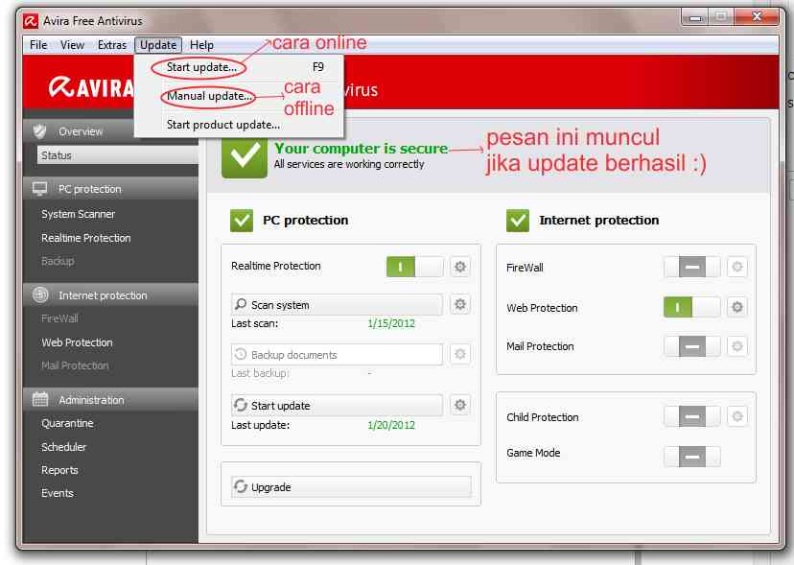794x565 pixels.
Task: Open System Scanner in the sidebar
Action: click(78, 214)
